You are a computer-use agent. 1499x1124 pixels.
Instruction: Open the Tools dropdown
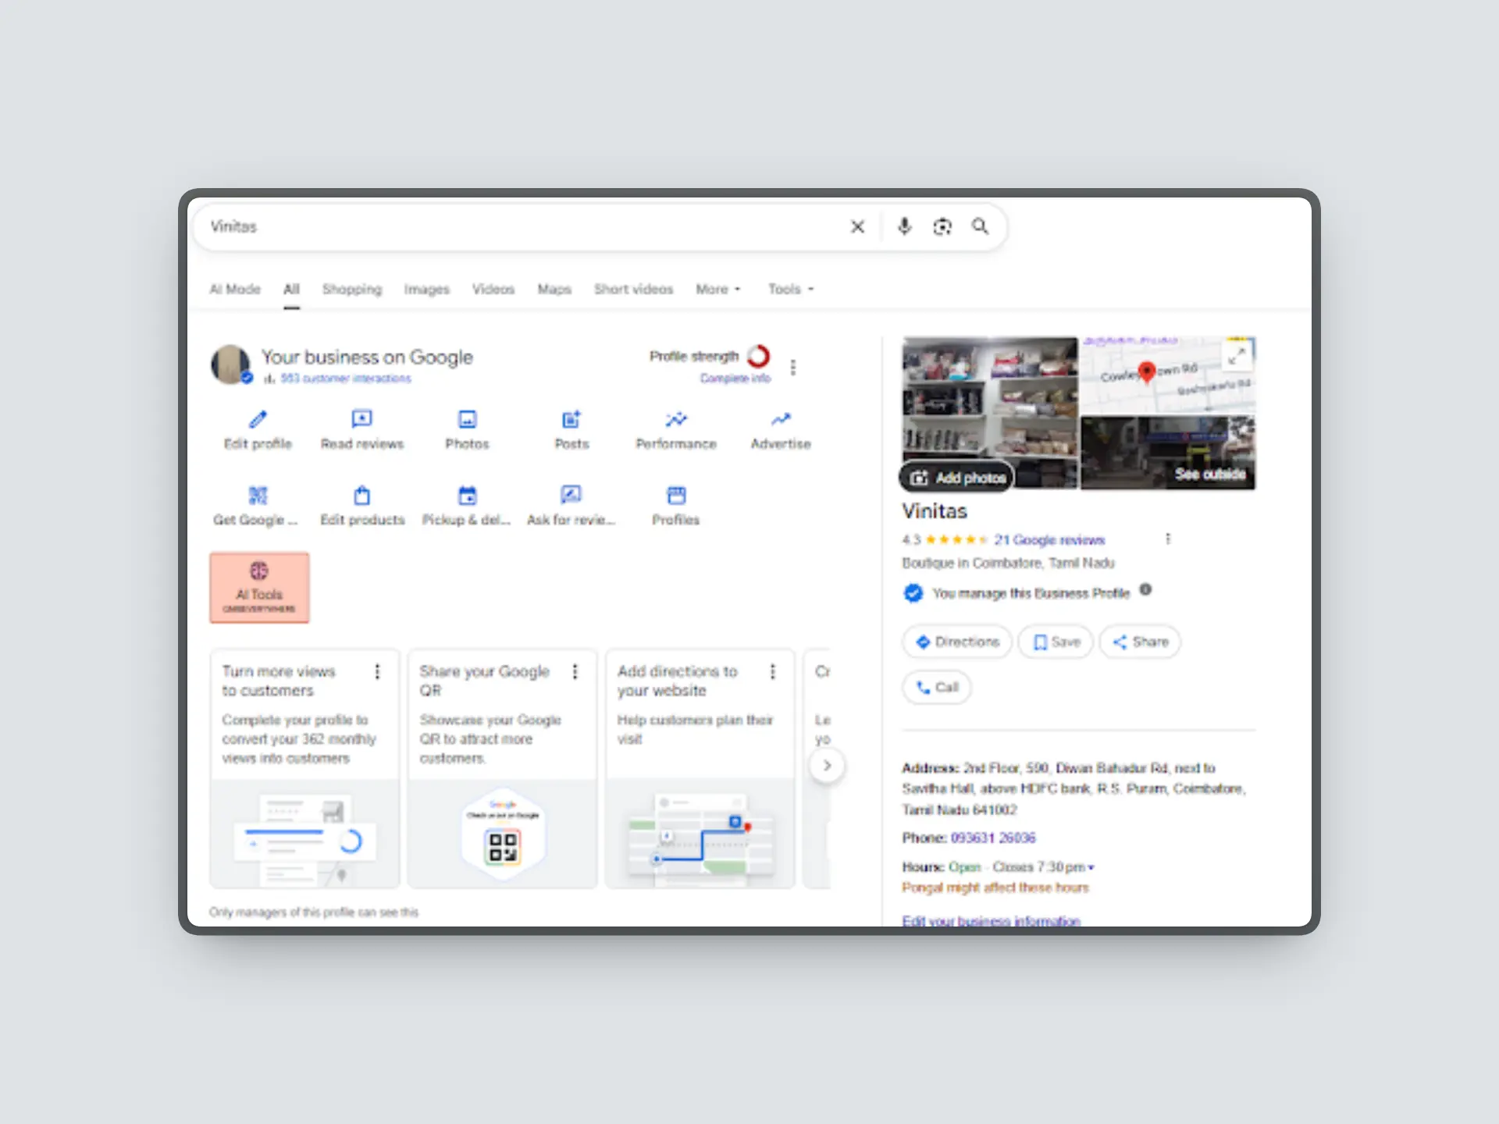791,289
